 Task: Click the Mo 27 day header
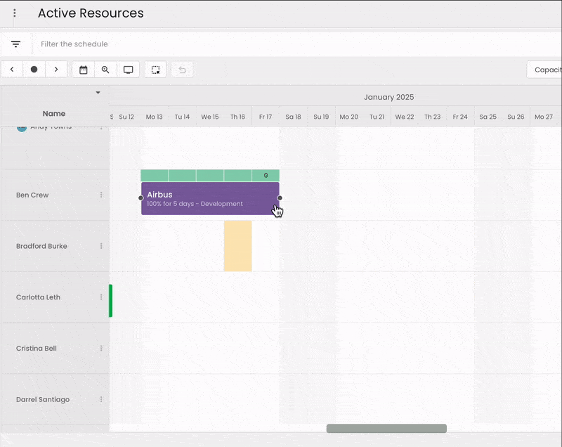click(544, 117)
